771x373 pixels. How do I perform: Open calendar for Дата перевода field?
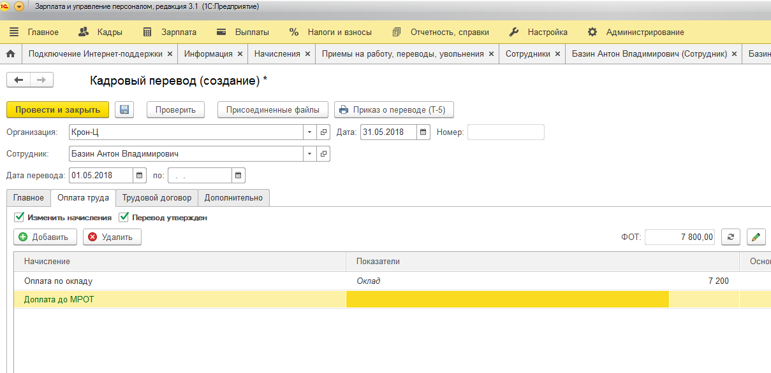pos(140,175)
